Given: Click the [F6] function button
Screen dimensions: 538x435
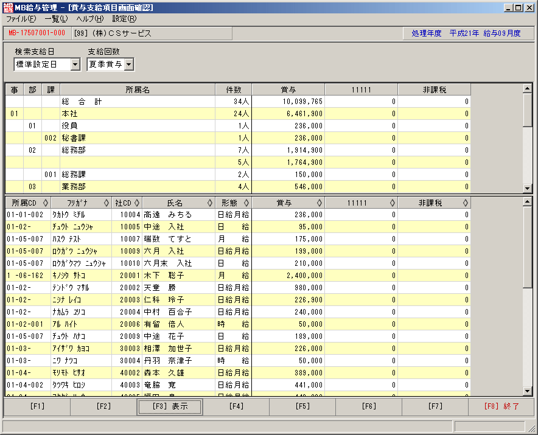Looking at the screenshot, I should pyautogui.click(x=369, y=406).
